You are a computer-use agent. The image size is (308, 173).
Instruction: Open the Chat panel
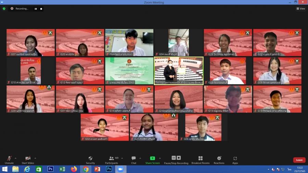[133, 160]
